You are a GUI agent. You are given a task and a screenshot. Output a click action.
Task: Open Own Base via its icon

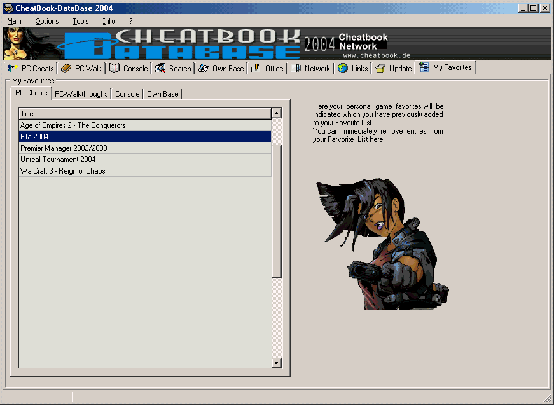[x=204, y=69]
